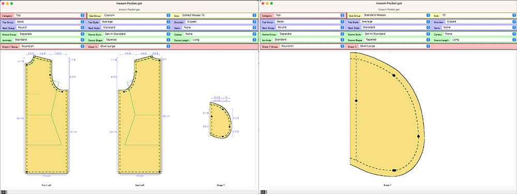Click the green status icon in right window
Viewport: 517px width, 194px height.
tap(263, 191)
